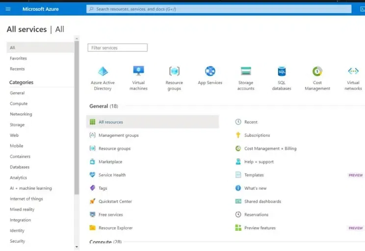Viewport: 365px width, 251px height.
Task: Click the PREVIEW badge beside Preview features
Action: (x=356, y=228)
